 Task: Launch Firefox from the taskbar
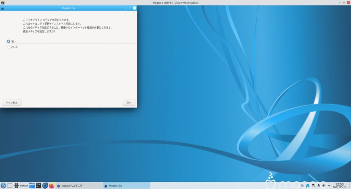point(52,186)
